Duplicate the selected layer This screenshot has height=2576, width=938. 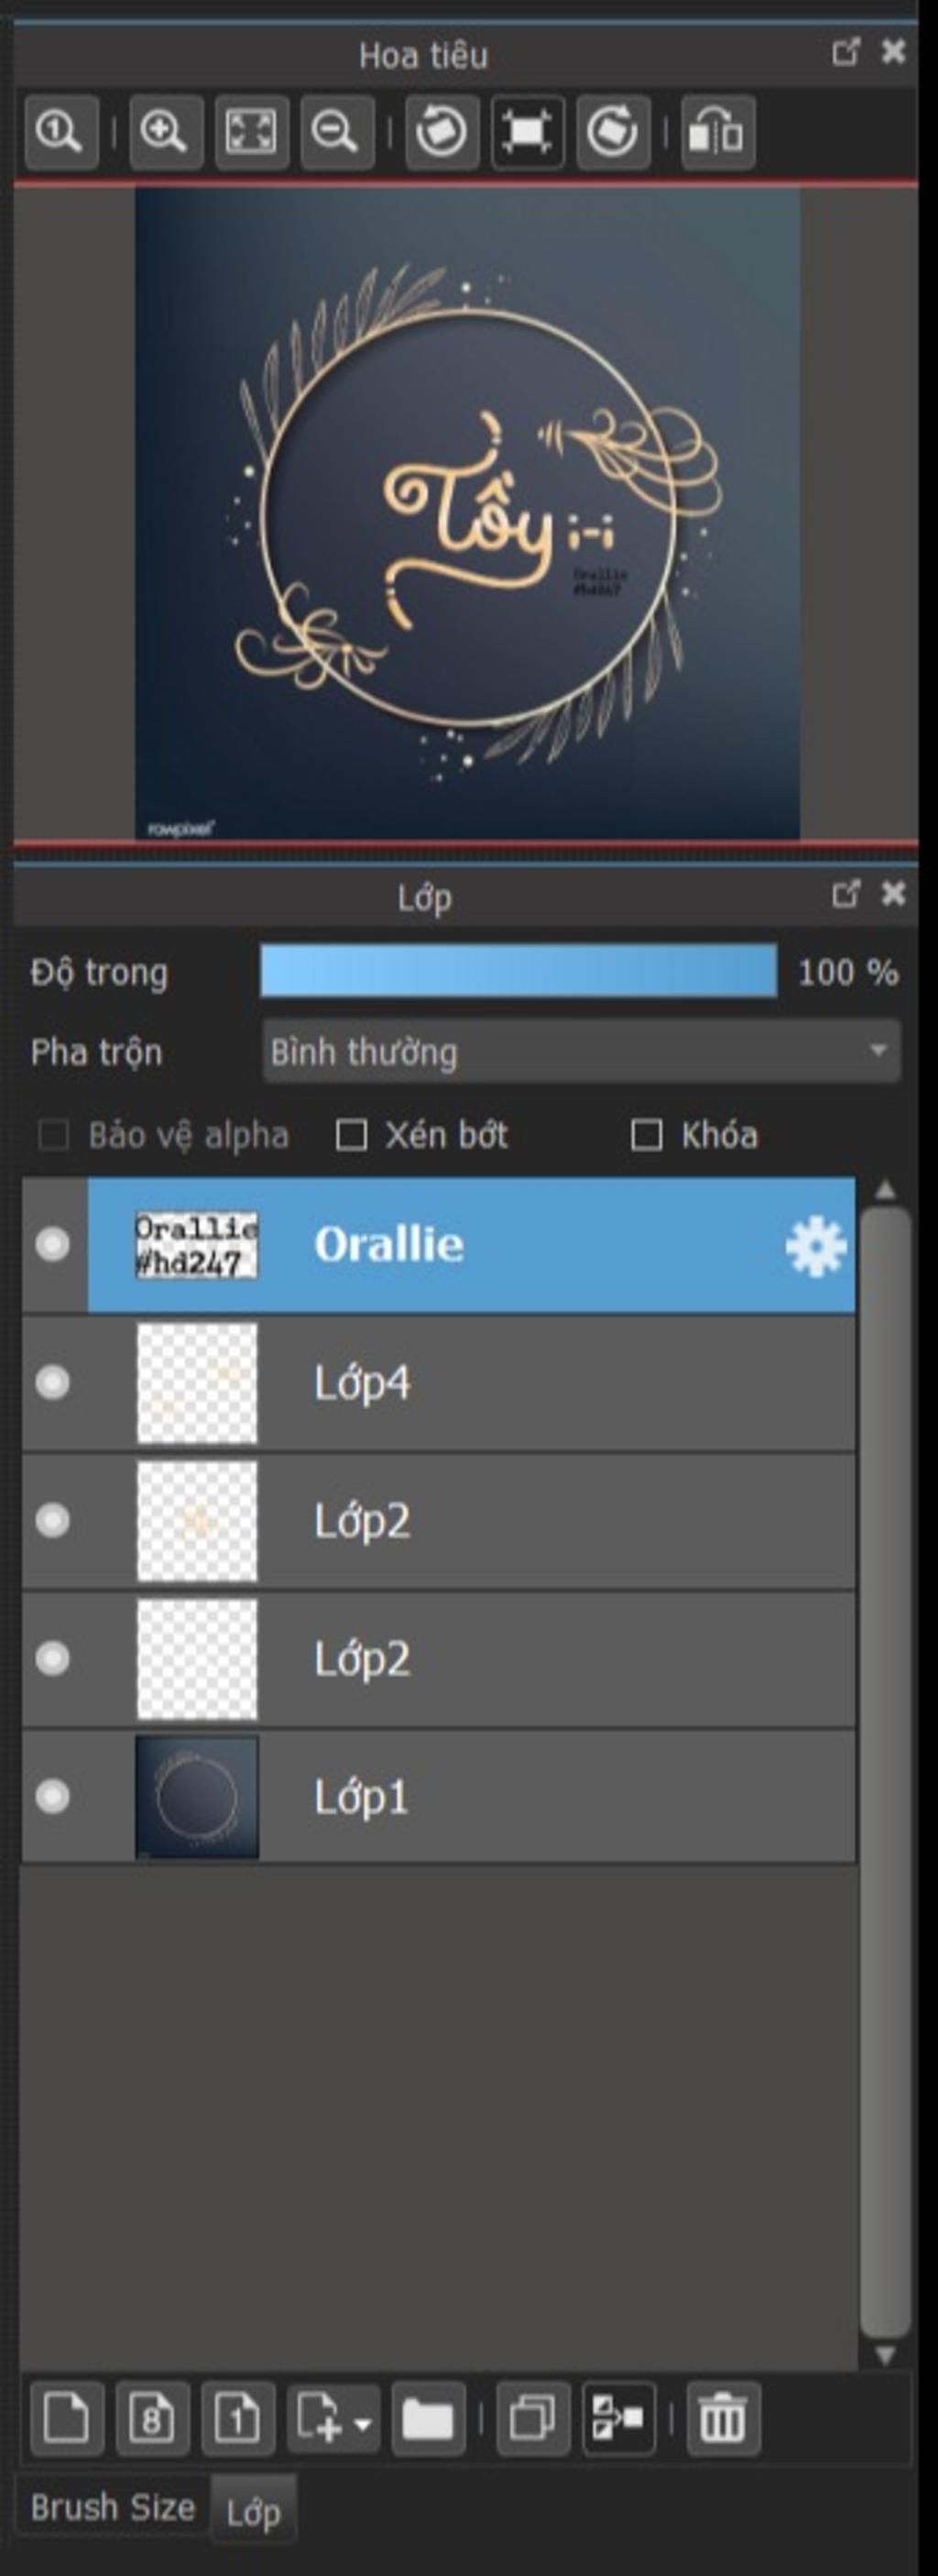point(532,2419)
